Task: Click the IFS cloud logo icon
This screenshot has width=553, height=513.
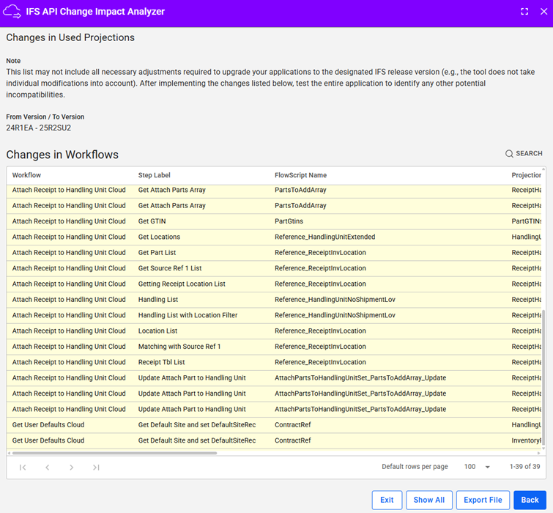Action: pyautogui.click(x=12, y=12)
